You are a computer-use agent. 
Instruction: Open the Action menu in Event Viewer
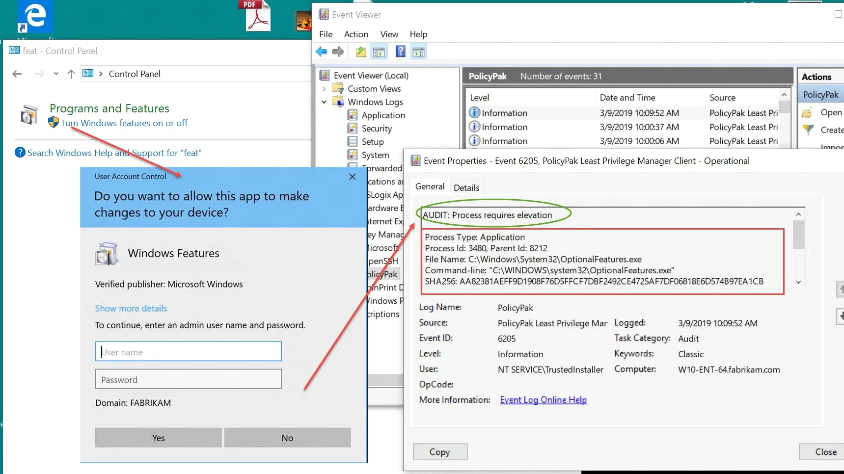click(355, 34)
